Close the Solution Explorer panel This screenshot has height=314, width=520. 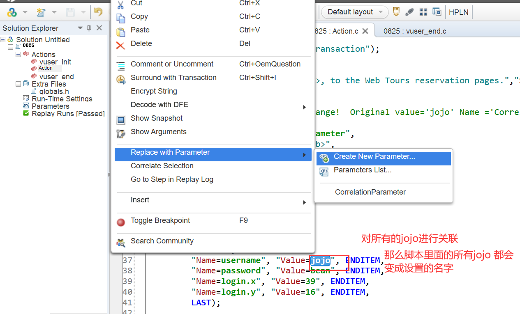[x=99, y=28]
